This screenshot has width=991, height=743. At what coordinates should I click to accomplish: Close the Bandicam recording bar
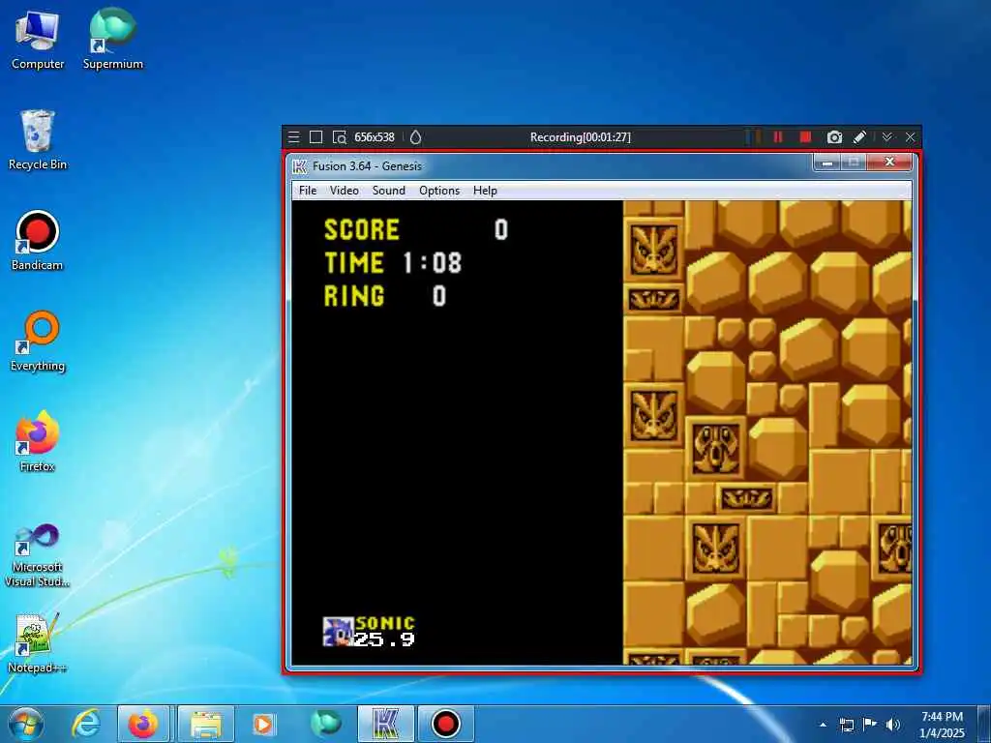pos(910,137)
